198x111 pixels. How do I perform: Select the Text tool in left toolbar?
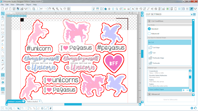click(x=3, y=60)
